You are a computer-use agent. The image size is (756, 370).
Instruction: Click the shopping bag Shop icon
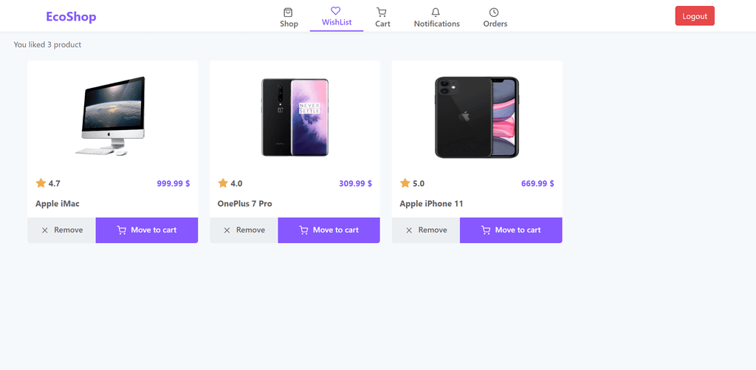point(288,12)
